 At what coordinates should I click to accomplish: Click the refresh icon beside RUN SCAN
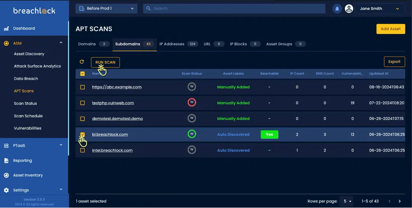[x=82, y=62]
